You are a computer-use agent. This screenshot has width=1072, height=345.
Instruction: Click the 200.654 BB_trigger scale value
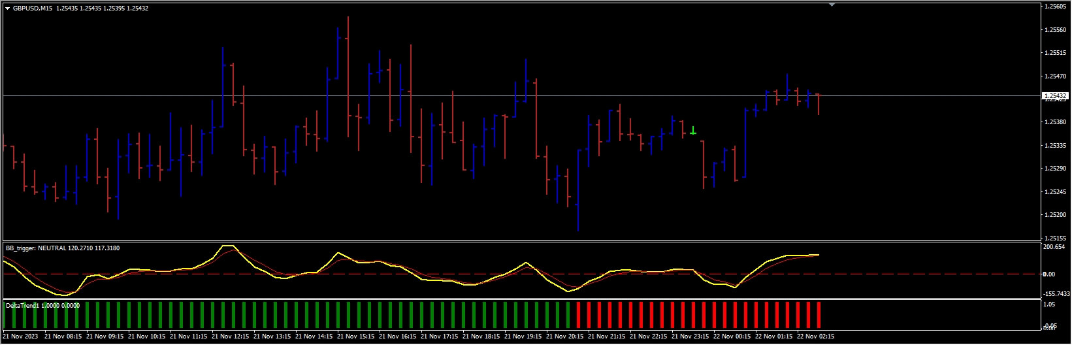tap(1054, 247)
